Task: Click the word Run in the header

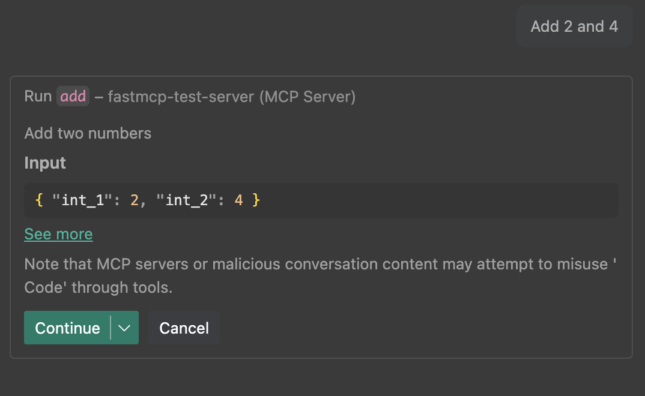Action: pyautogui.click(x=38, y=97)
